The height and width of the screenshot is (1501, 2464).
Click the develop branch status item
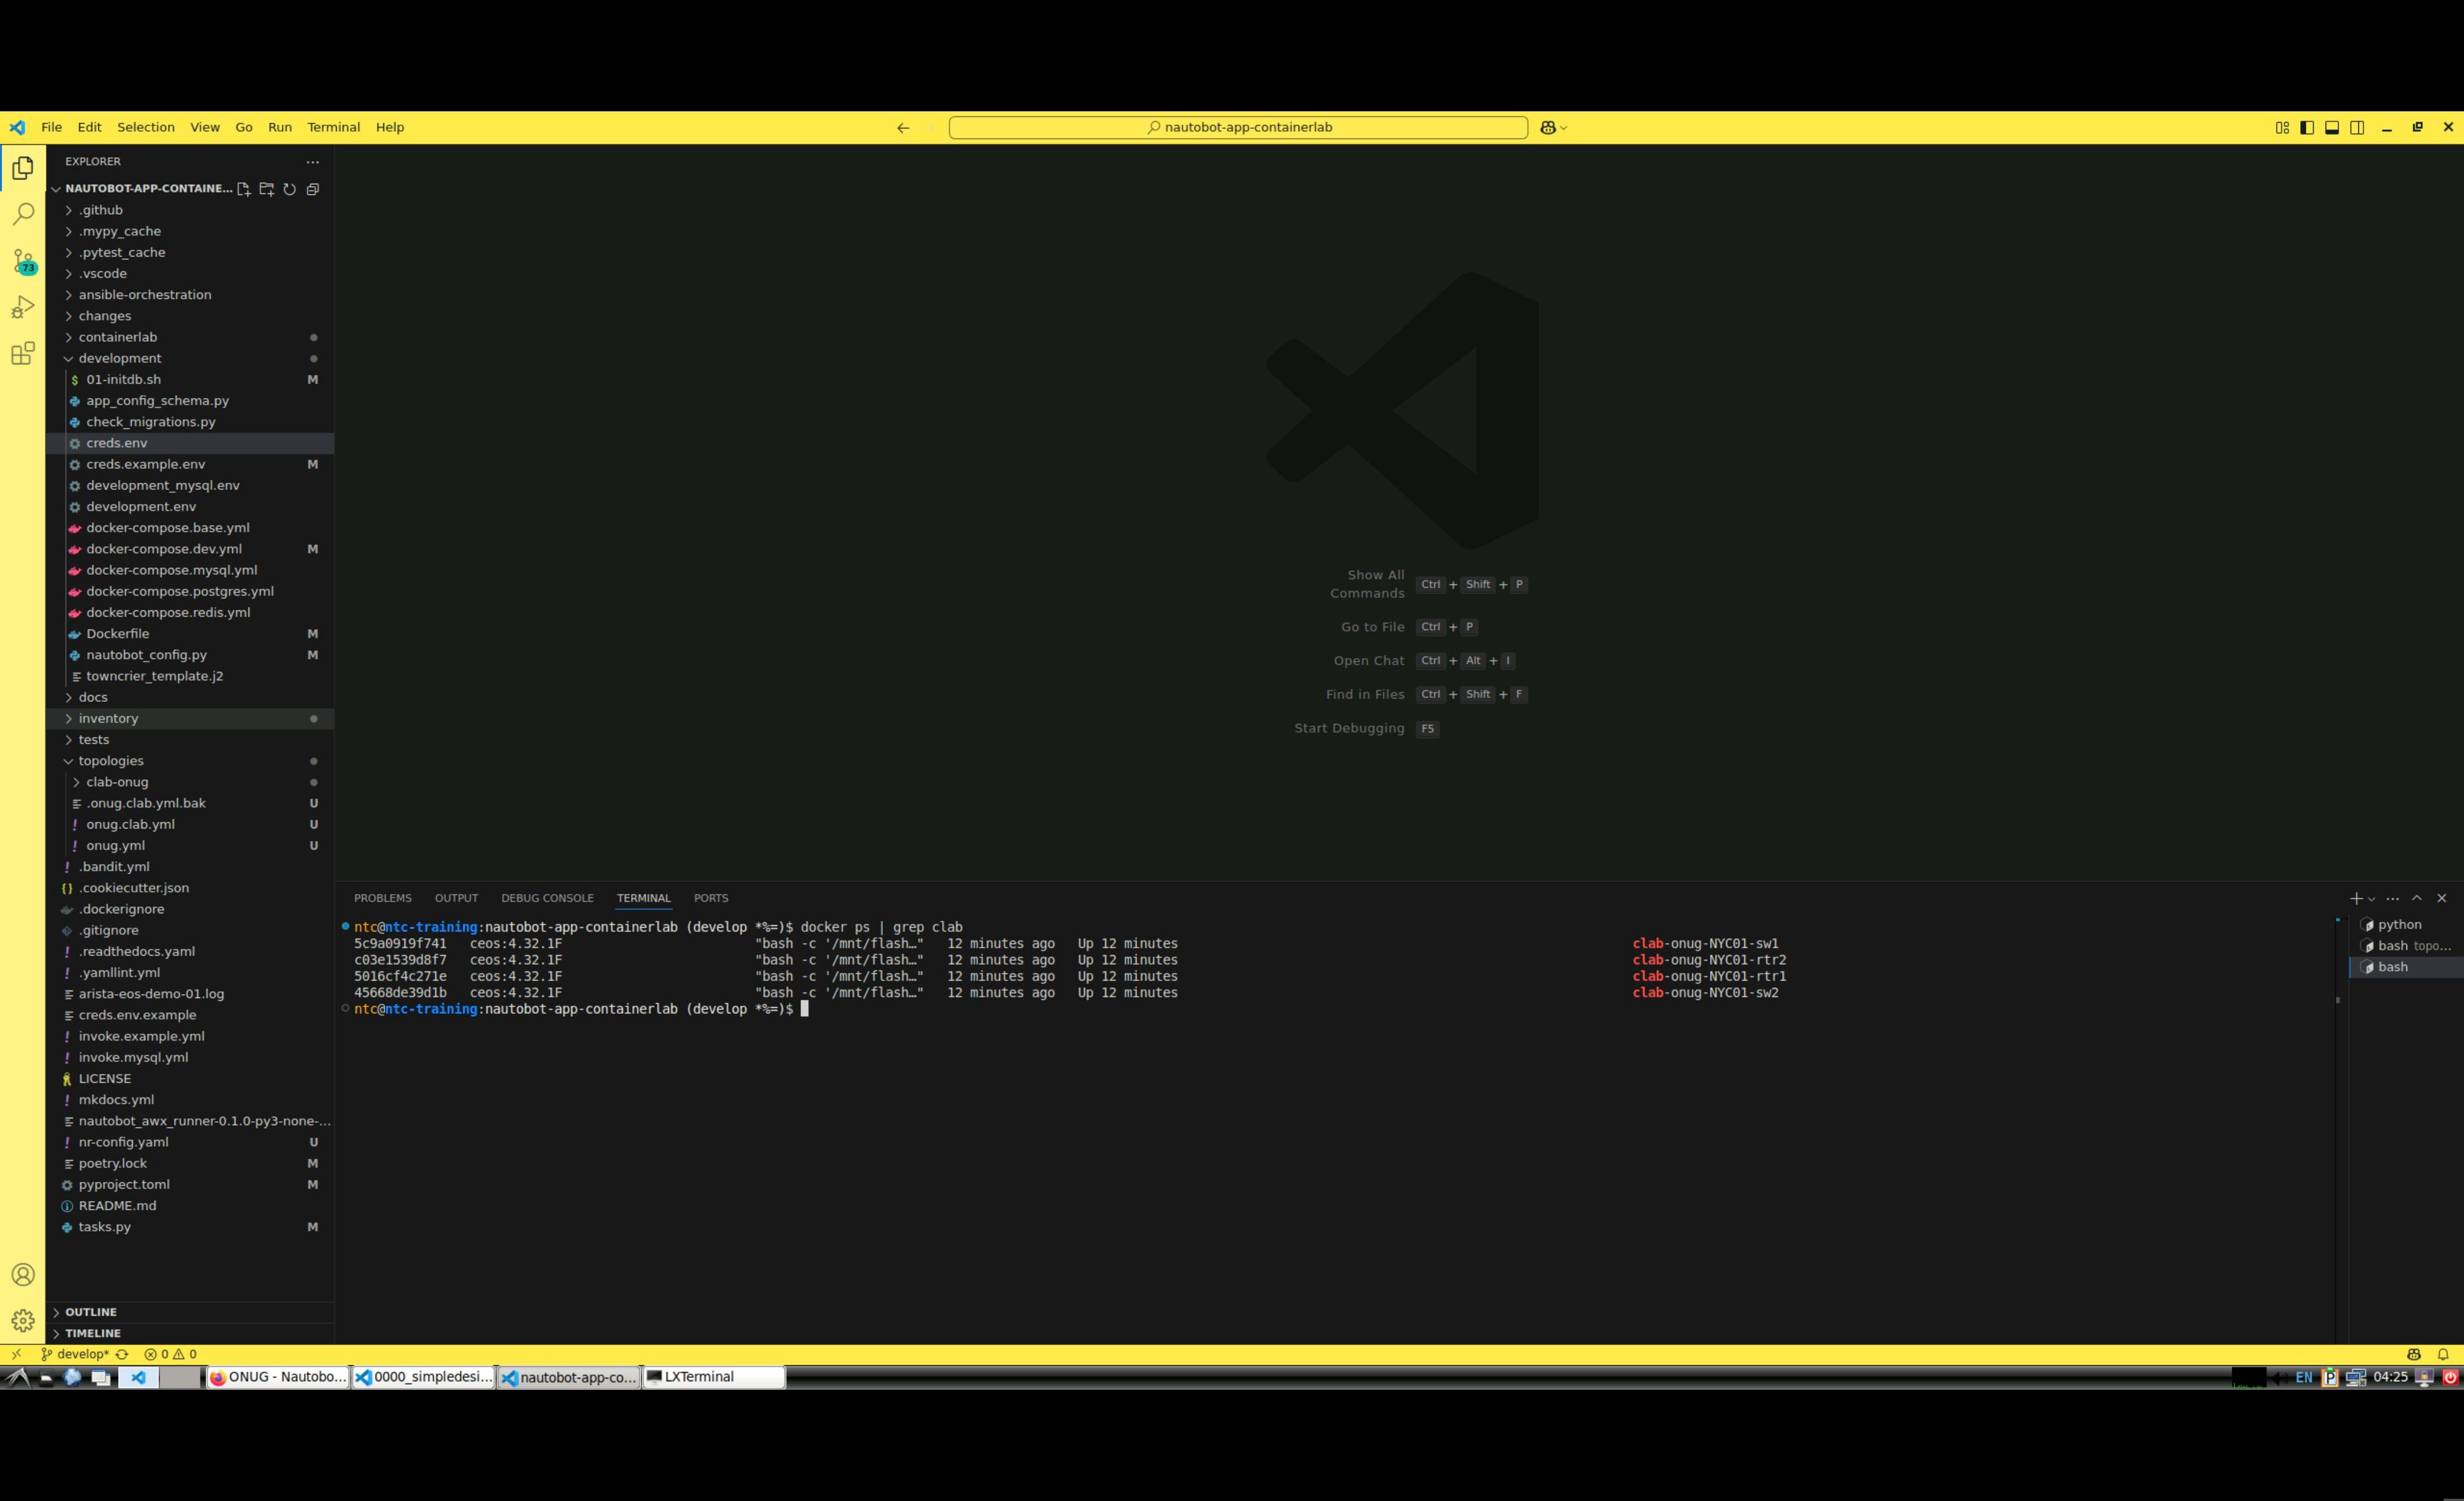pos(76,1354)
